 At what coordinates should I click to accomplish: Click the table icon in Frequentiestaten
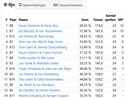tap(55, 5)
